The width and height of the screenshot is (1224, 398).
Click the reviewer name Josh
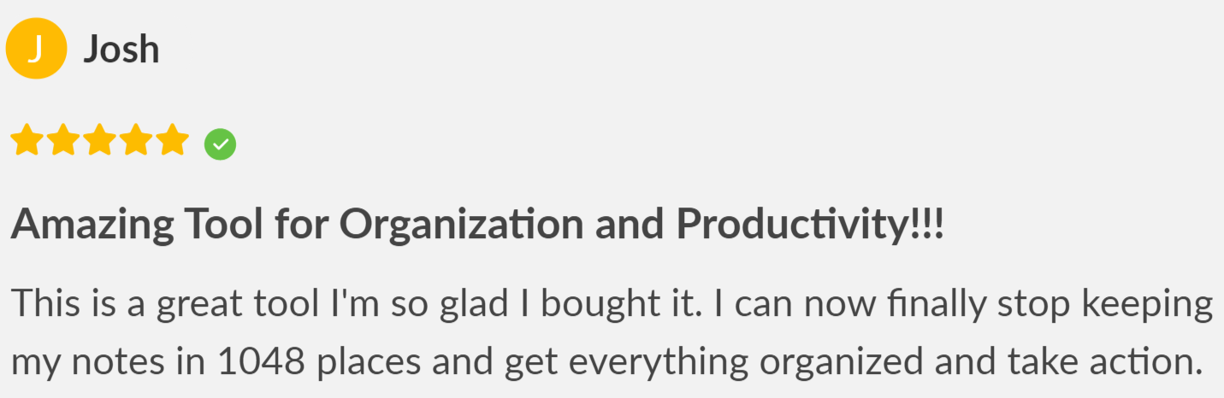coord(121,50)
